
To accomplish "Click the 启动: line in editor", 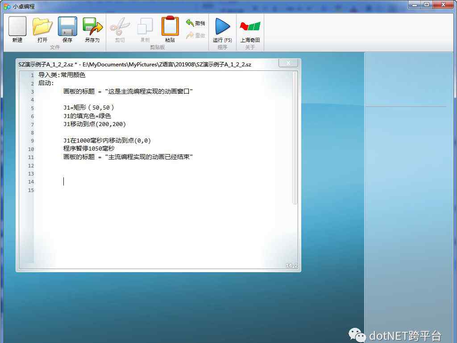I will [x=46, y=83].
